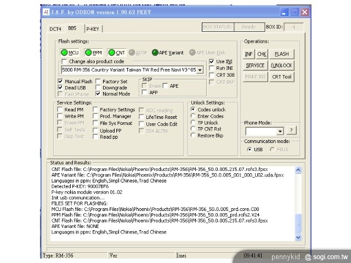Switch to the P-KEY tab
Screen dimensions: 351x263
(x=93, y=29)
